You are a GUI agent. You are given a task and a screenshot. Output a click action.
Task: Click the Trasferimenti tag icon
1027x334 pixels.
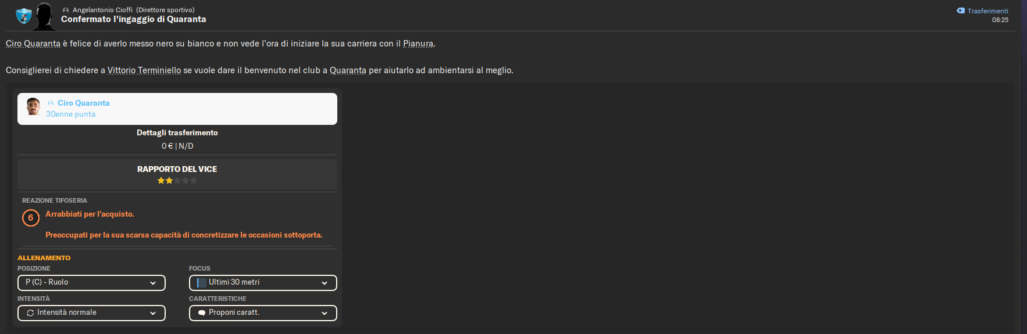point(961,10)
